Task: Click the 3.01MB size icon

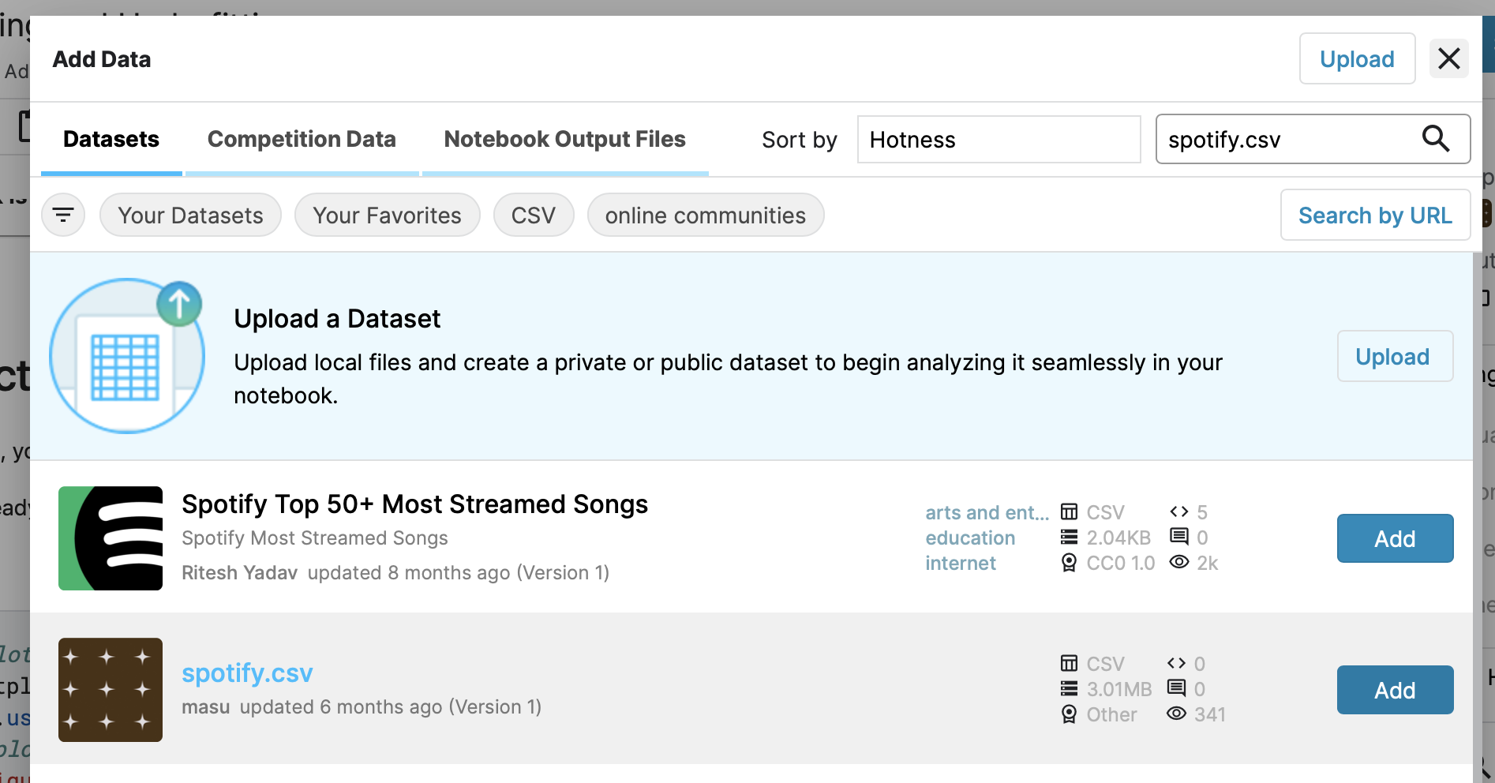Action: 1069,688
